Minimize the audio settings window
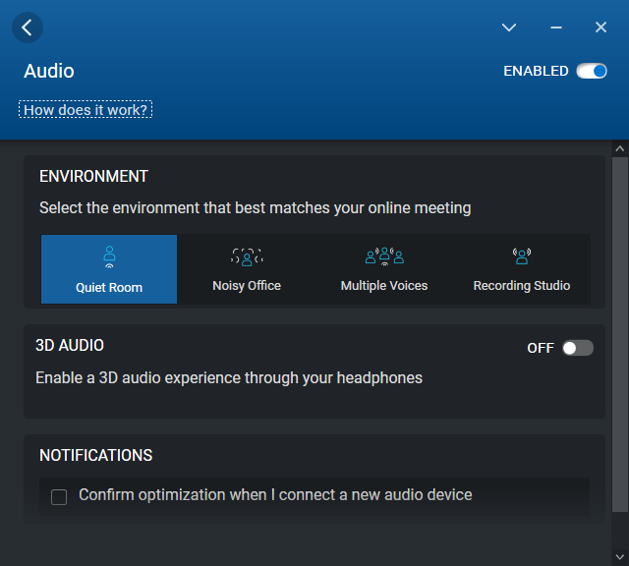The image size is (629, 566). [556, 28]
